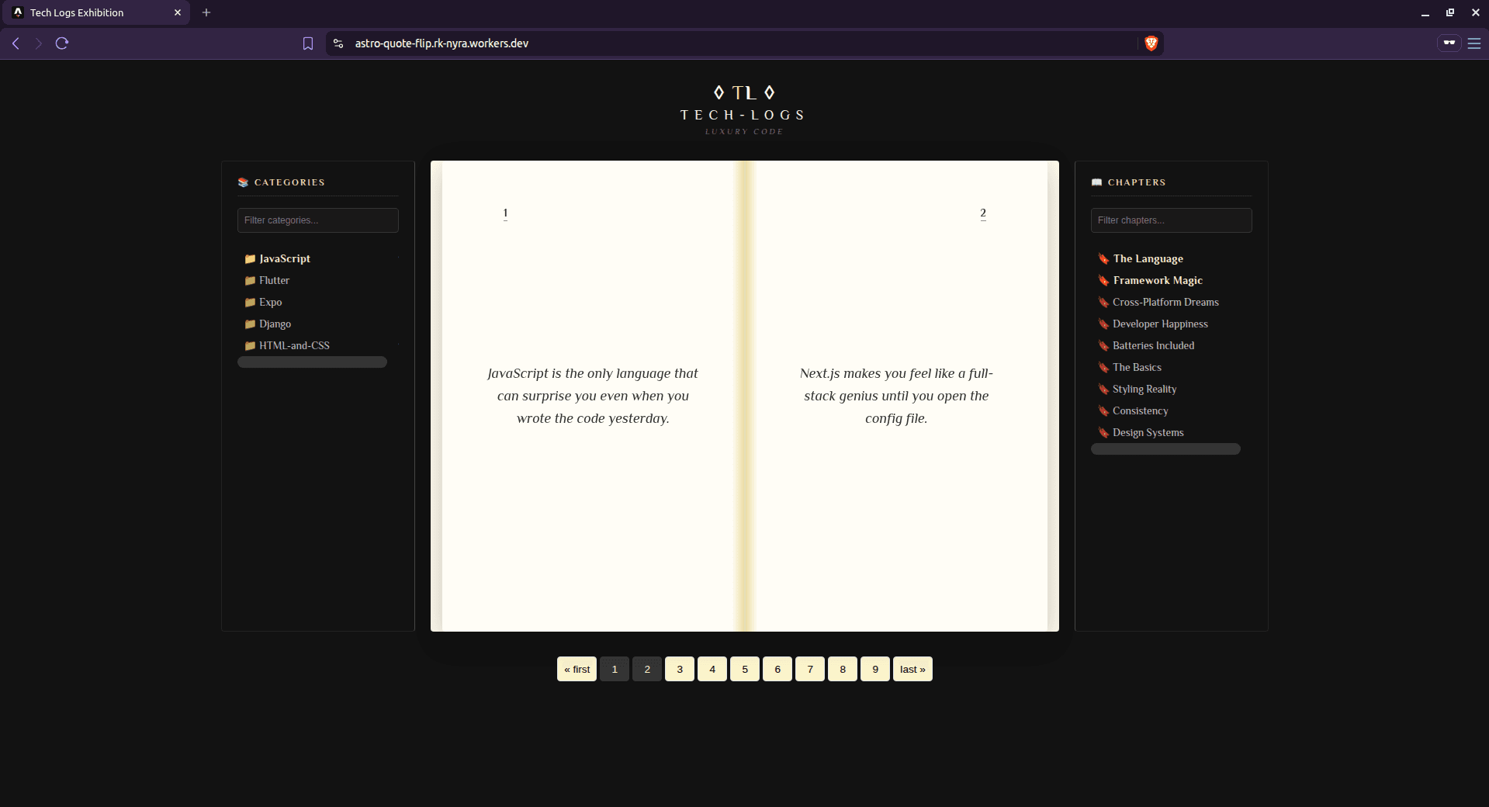Close the Tech Logs Exhibition tab
The width and height of the screenshot is (1489, 807).
[178, 12]
